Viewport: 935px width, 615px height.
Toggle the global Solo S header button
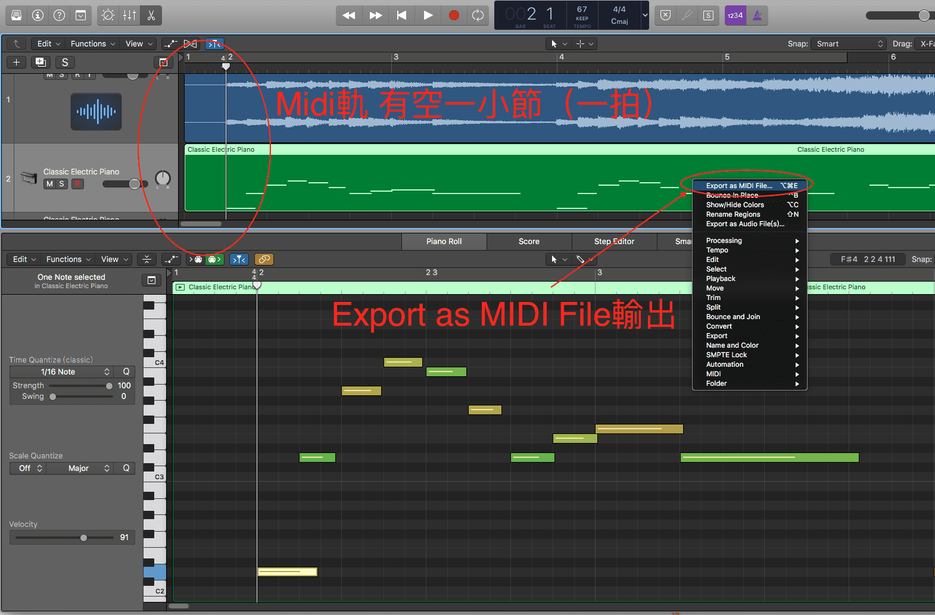pyautogui.click(x=65, y=62)
